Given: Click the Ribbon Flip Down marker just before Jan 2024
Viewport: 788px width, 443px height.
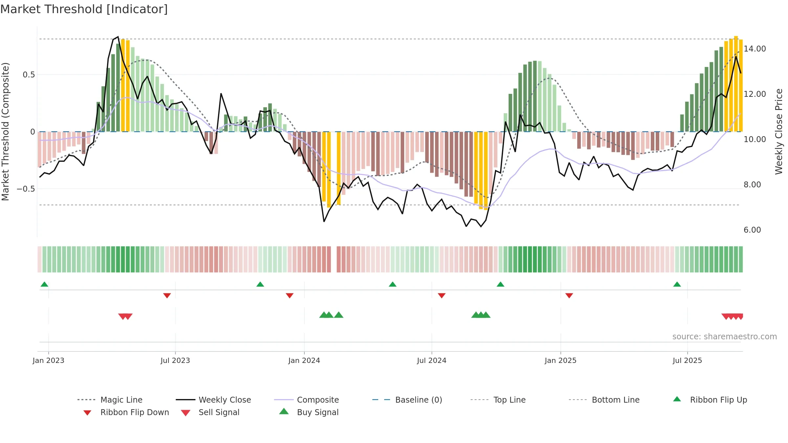Looking at the screenshot, I should (x=290, y=296).
